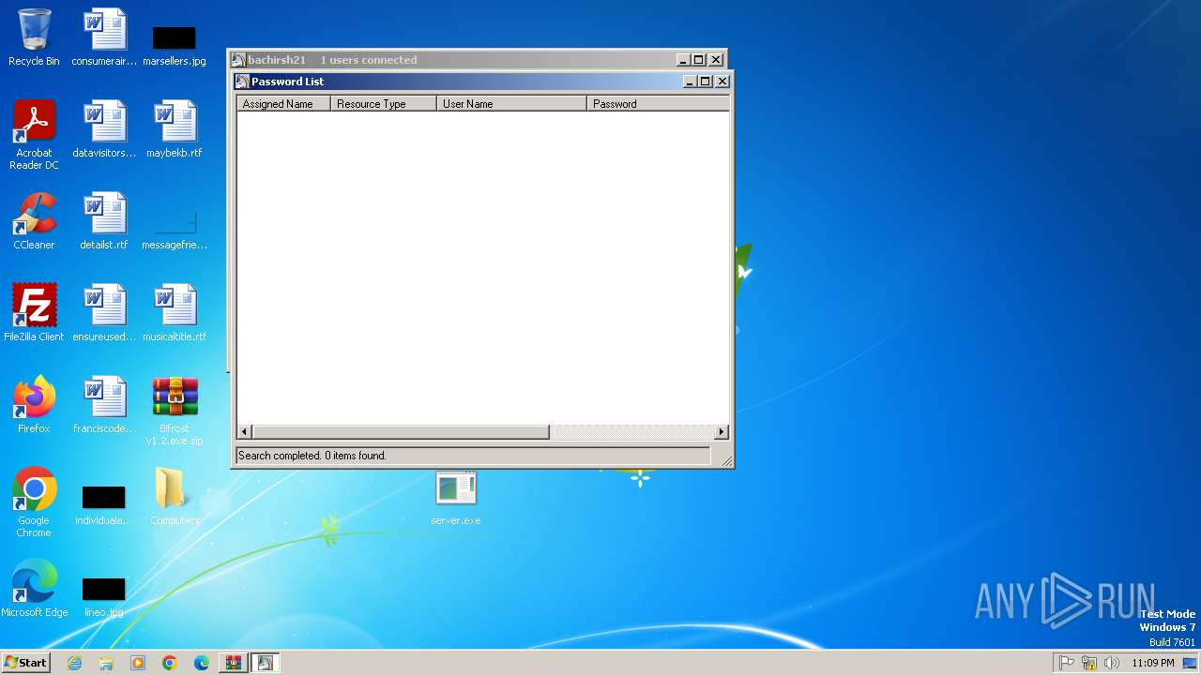Click the Show desktop button
The image size is (1201, 675).
pyautogui.click(x=1191, y=663)
